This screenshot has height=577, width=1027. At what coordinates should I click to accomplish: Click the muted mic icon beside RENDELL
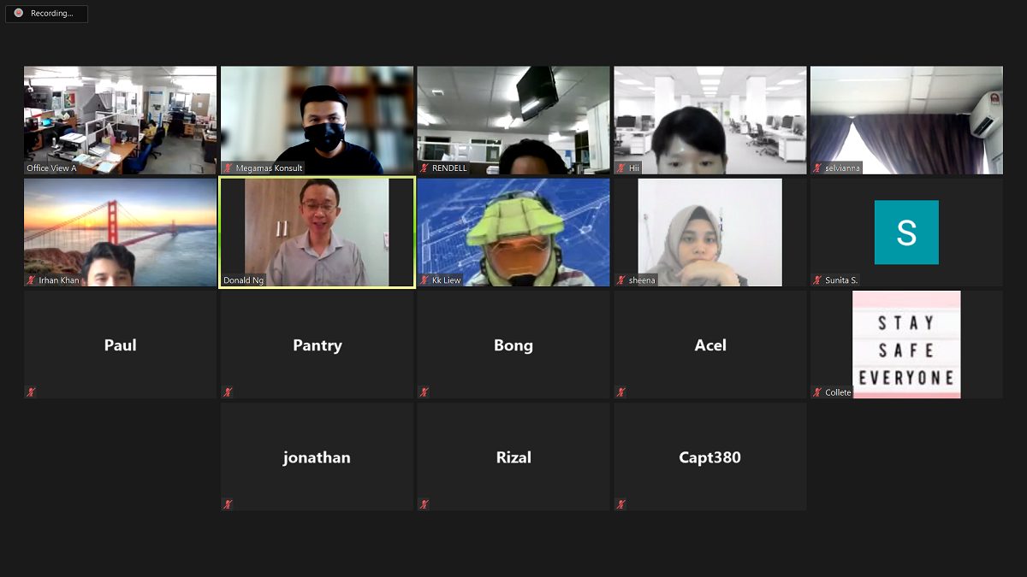424,168
